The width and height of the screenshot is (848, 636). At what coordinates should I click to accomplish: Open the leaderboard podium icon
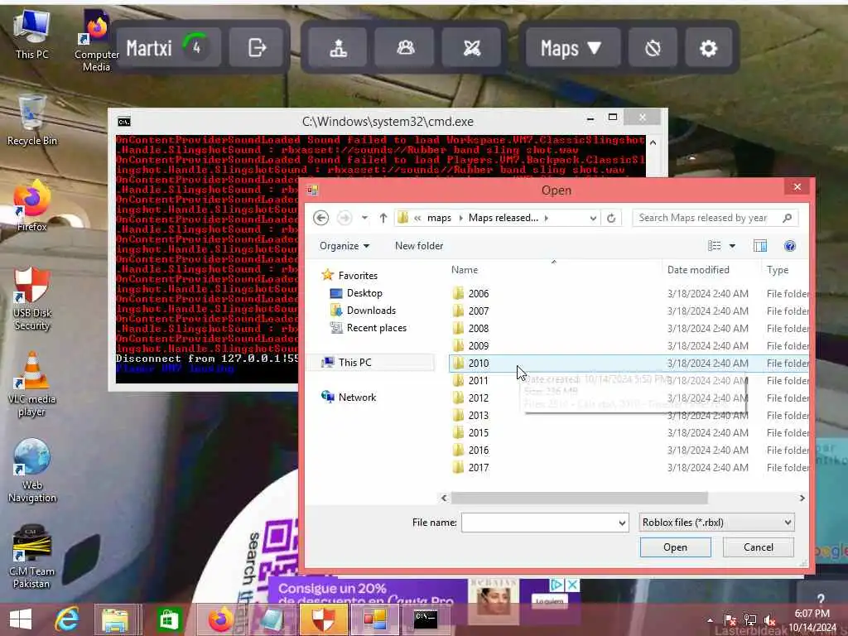pyautogui.click(x=339, y=48)
